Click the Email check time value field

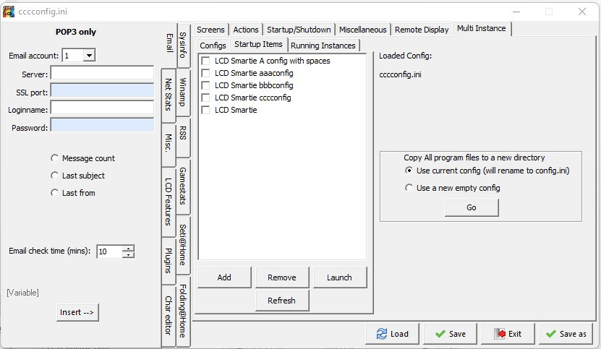coord(110,251)
